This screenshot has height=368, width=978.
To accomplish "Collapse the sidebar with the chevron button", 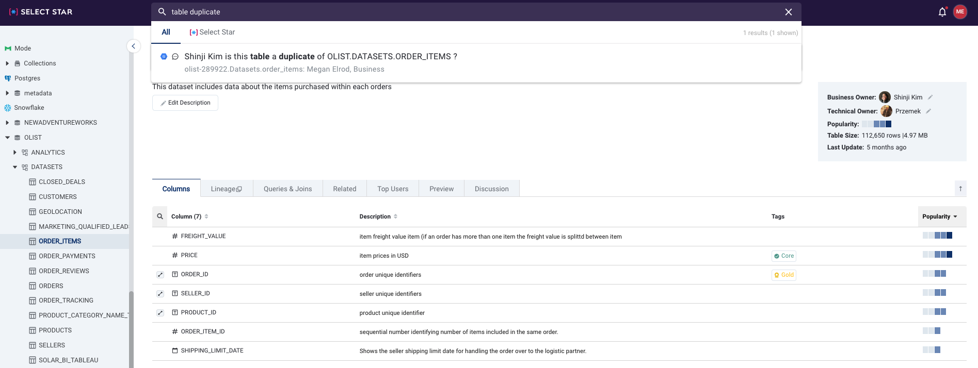I will pos(133,46).
